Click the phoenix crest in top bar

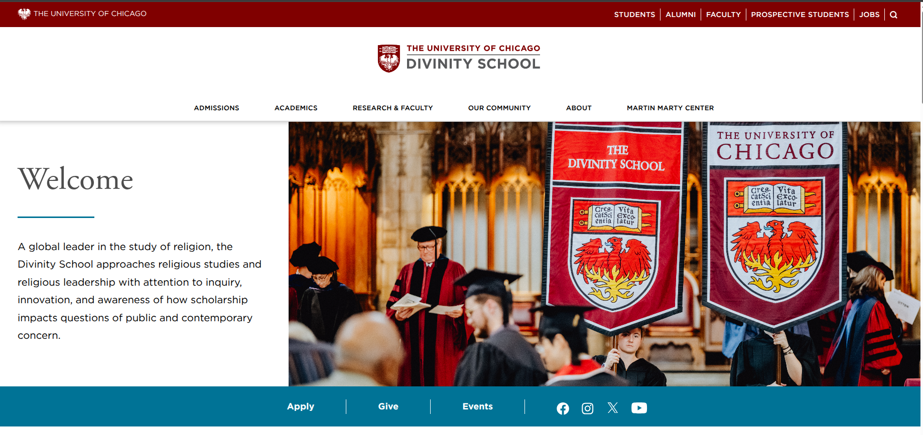24,14
